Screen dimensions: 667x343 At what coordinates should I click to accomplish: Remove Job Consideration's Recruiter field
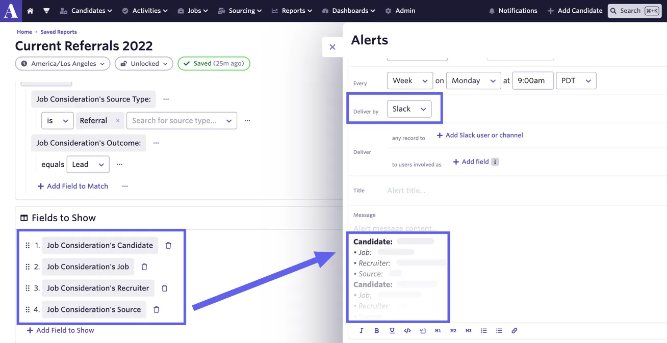[165, 288]
